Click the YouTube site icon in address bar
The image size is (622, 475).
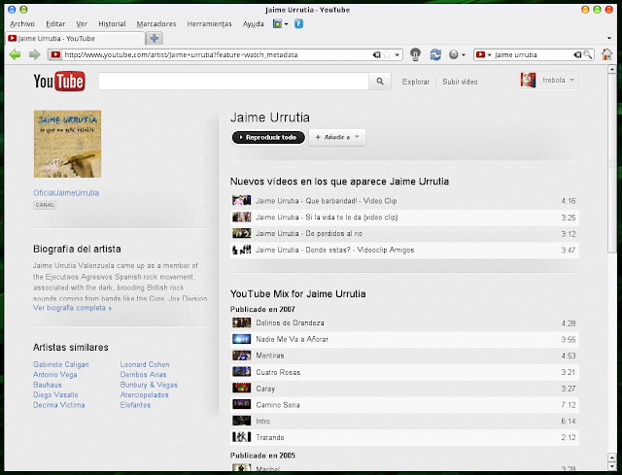[55, 54]
